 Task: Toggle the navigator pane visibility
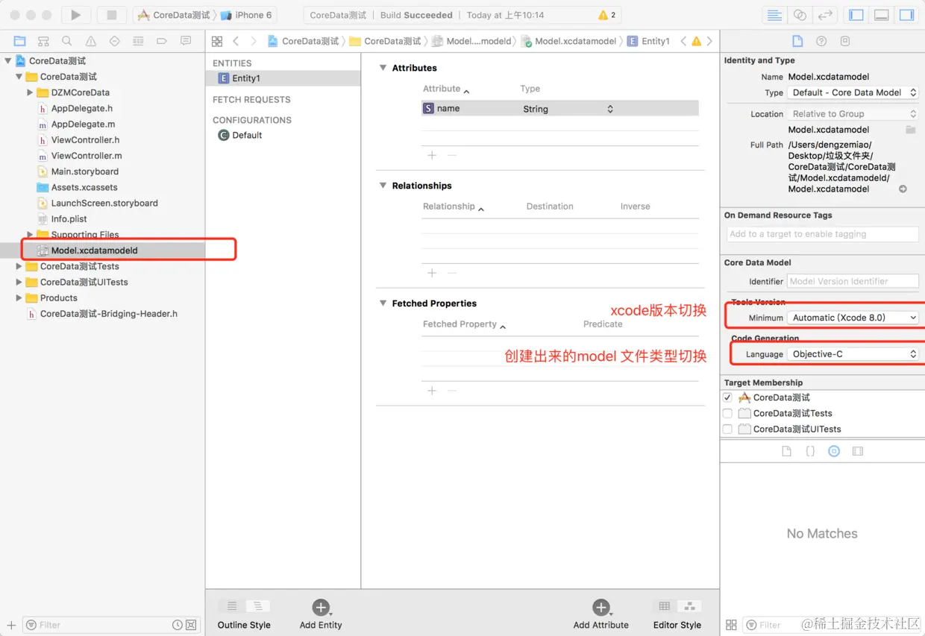click(856, 15)
